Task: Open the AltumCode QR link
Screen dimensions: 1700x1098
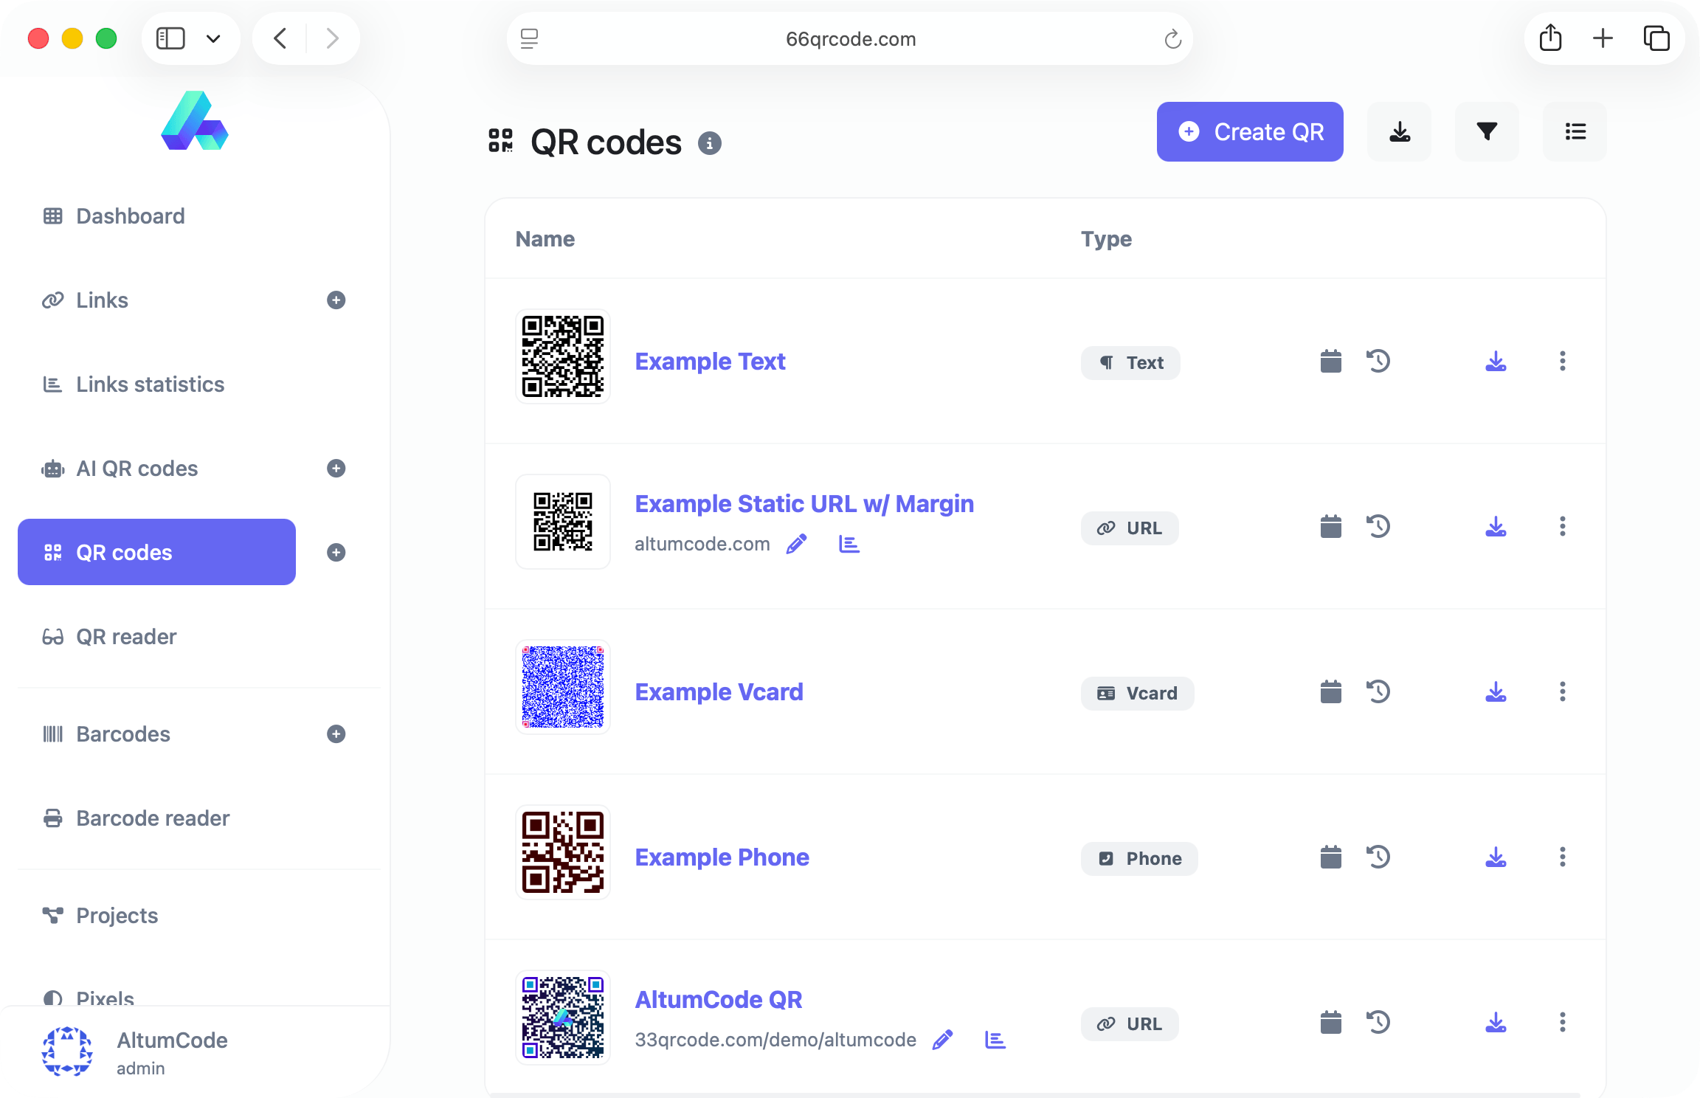Action: coord(718,1000)
